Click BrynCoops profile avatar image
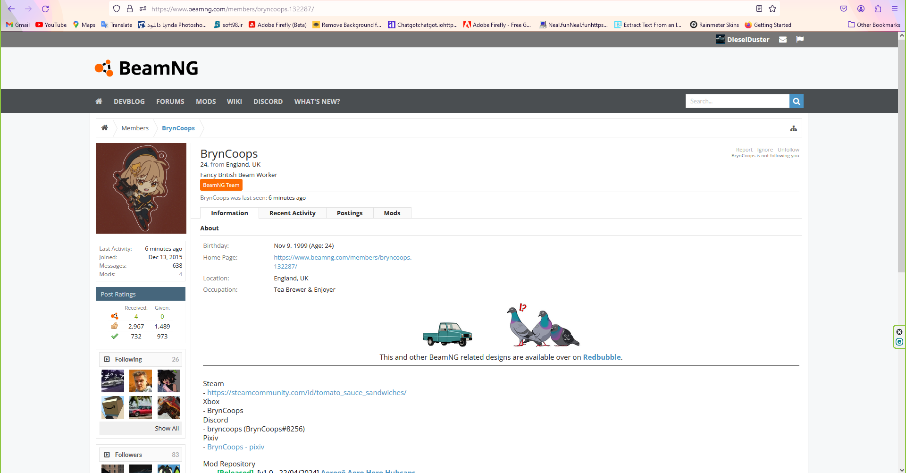 (x=141, y=188)
